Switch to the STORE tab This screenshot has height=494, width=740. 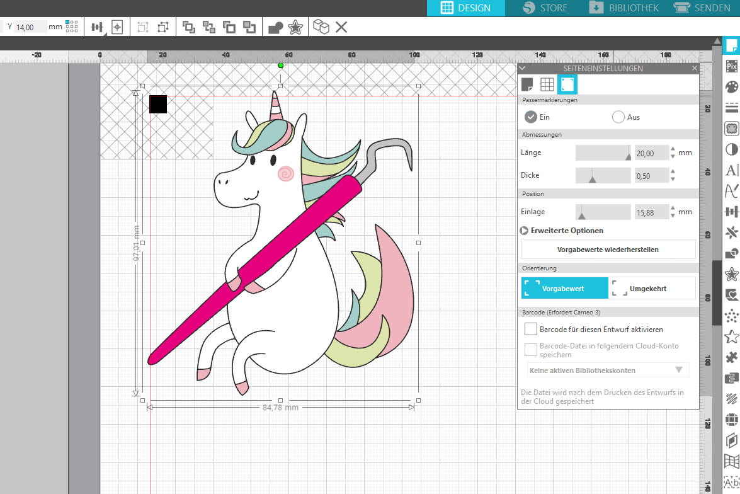pos(545,8)
